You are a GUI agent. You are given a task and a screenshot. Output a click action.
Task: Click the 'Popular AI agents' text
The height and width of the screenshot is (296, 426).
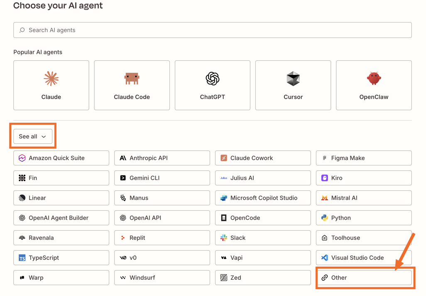(38, 52)
